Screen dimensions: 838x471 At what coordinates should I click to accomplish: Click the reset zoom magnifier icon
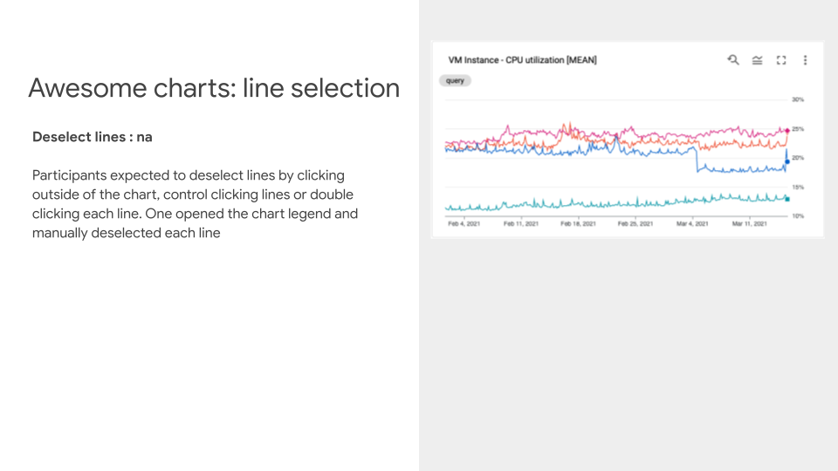tap(733, 59)
